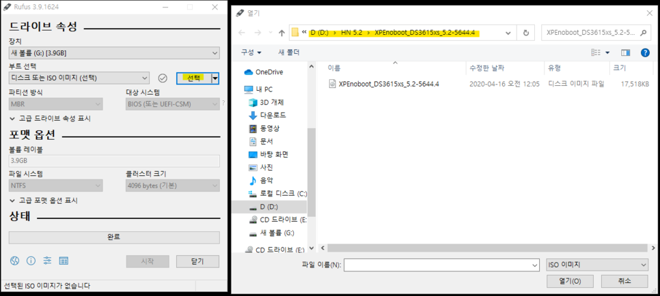The height and width of the screenshot is (296, 660).
Task: Click the 닫기 button in Rufus
Action: click(197, 261)
